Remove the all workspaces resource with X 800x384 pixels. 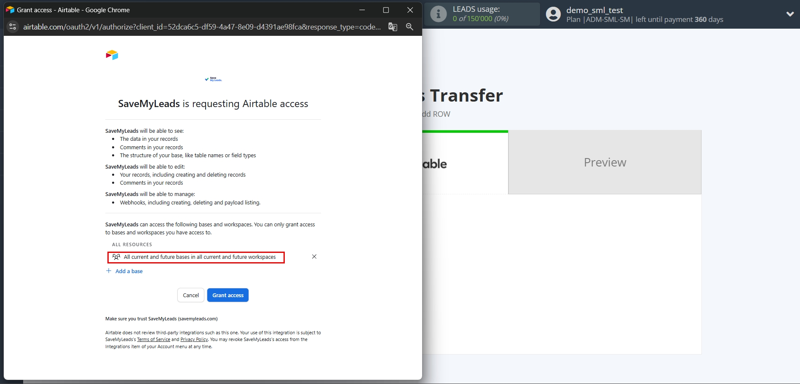[x=314, y=257]
